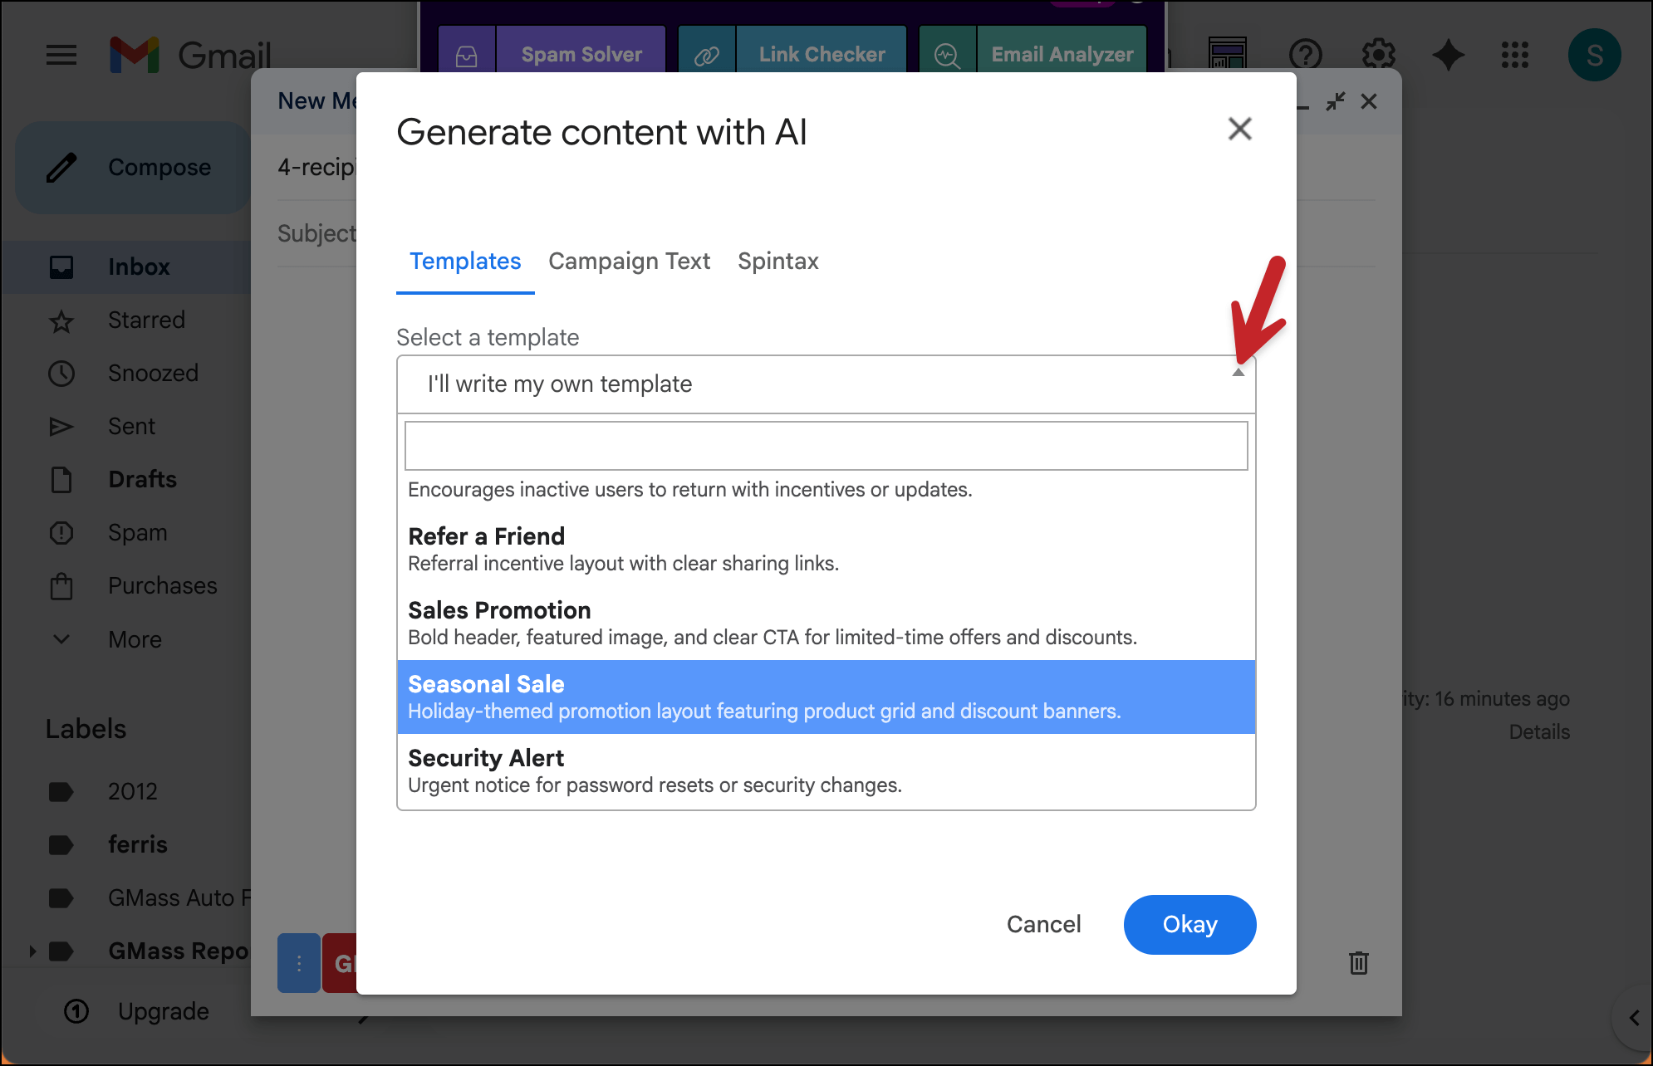Viewport: 1653px width, 1066px height.
Task: Open the Spam Solver tool
Action: pyautogui.click(x=581, y=55)
